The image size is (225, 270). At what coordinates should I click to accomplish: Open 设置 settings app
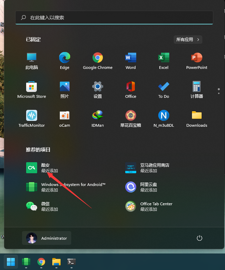tap(98, 90)
